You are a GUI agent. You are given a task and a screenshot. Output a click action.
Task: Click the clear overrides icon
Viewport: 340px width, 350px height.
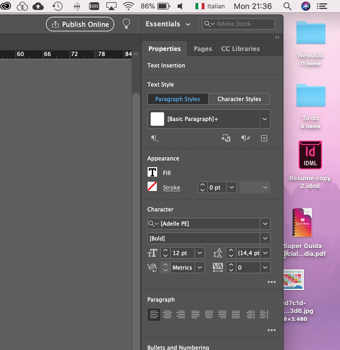(246, 138)
